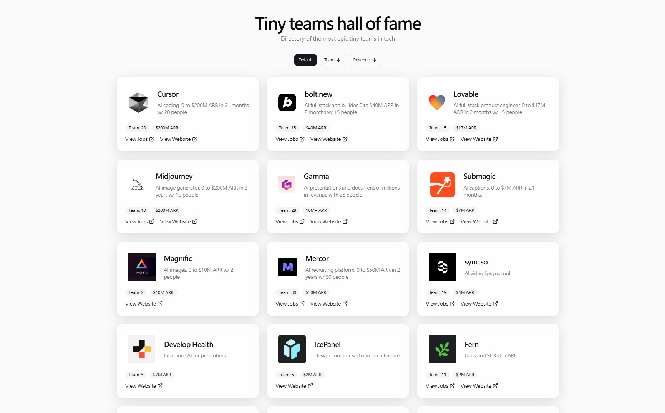
Task: Open View Website for Develop Health
Action: [x=144, y=386]
